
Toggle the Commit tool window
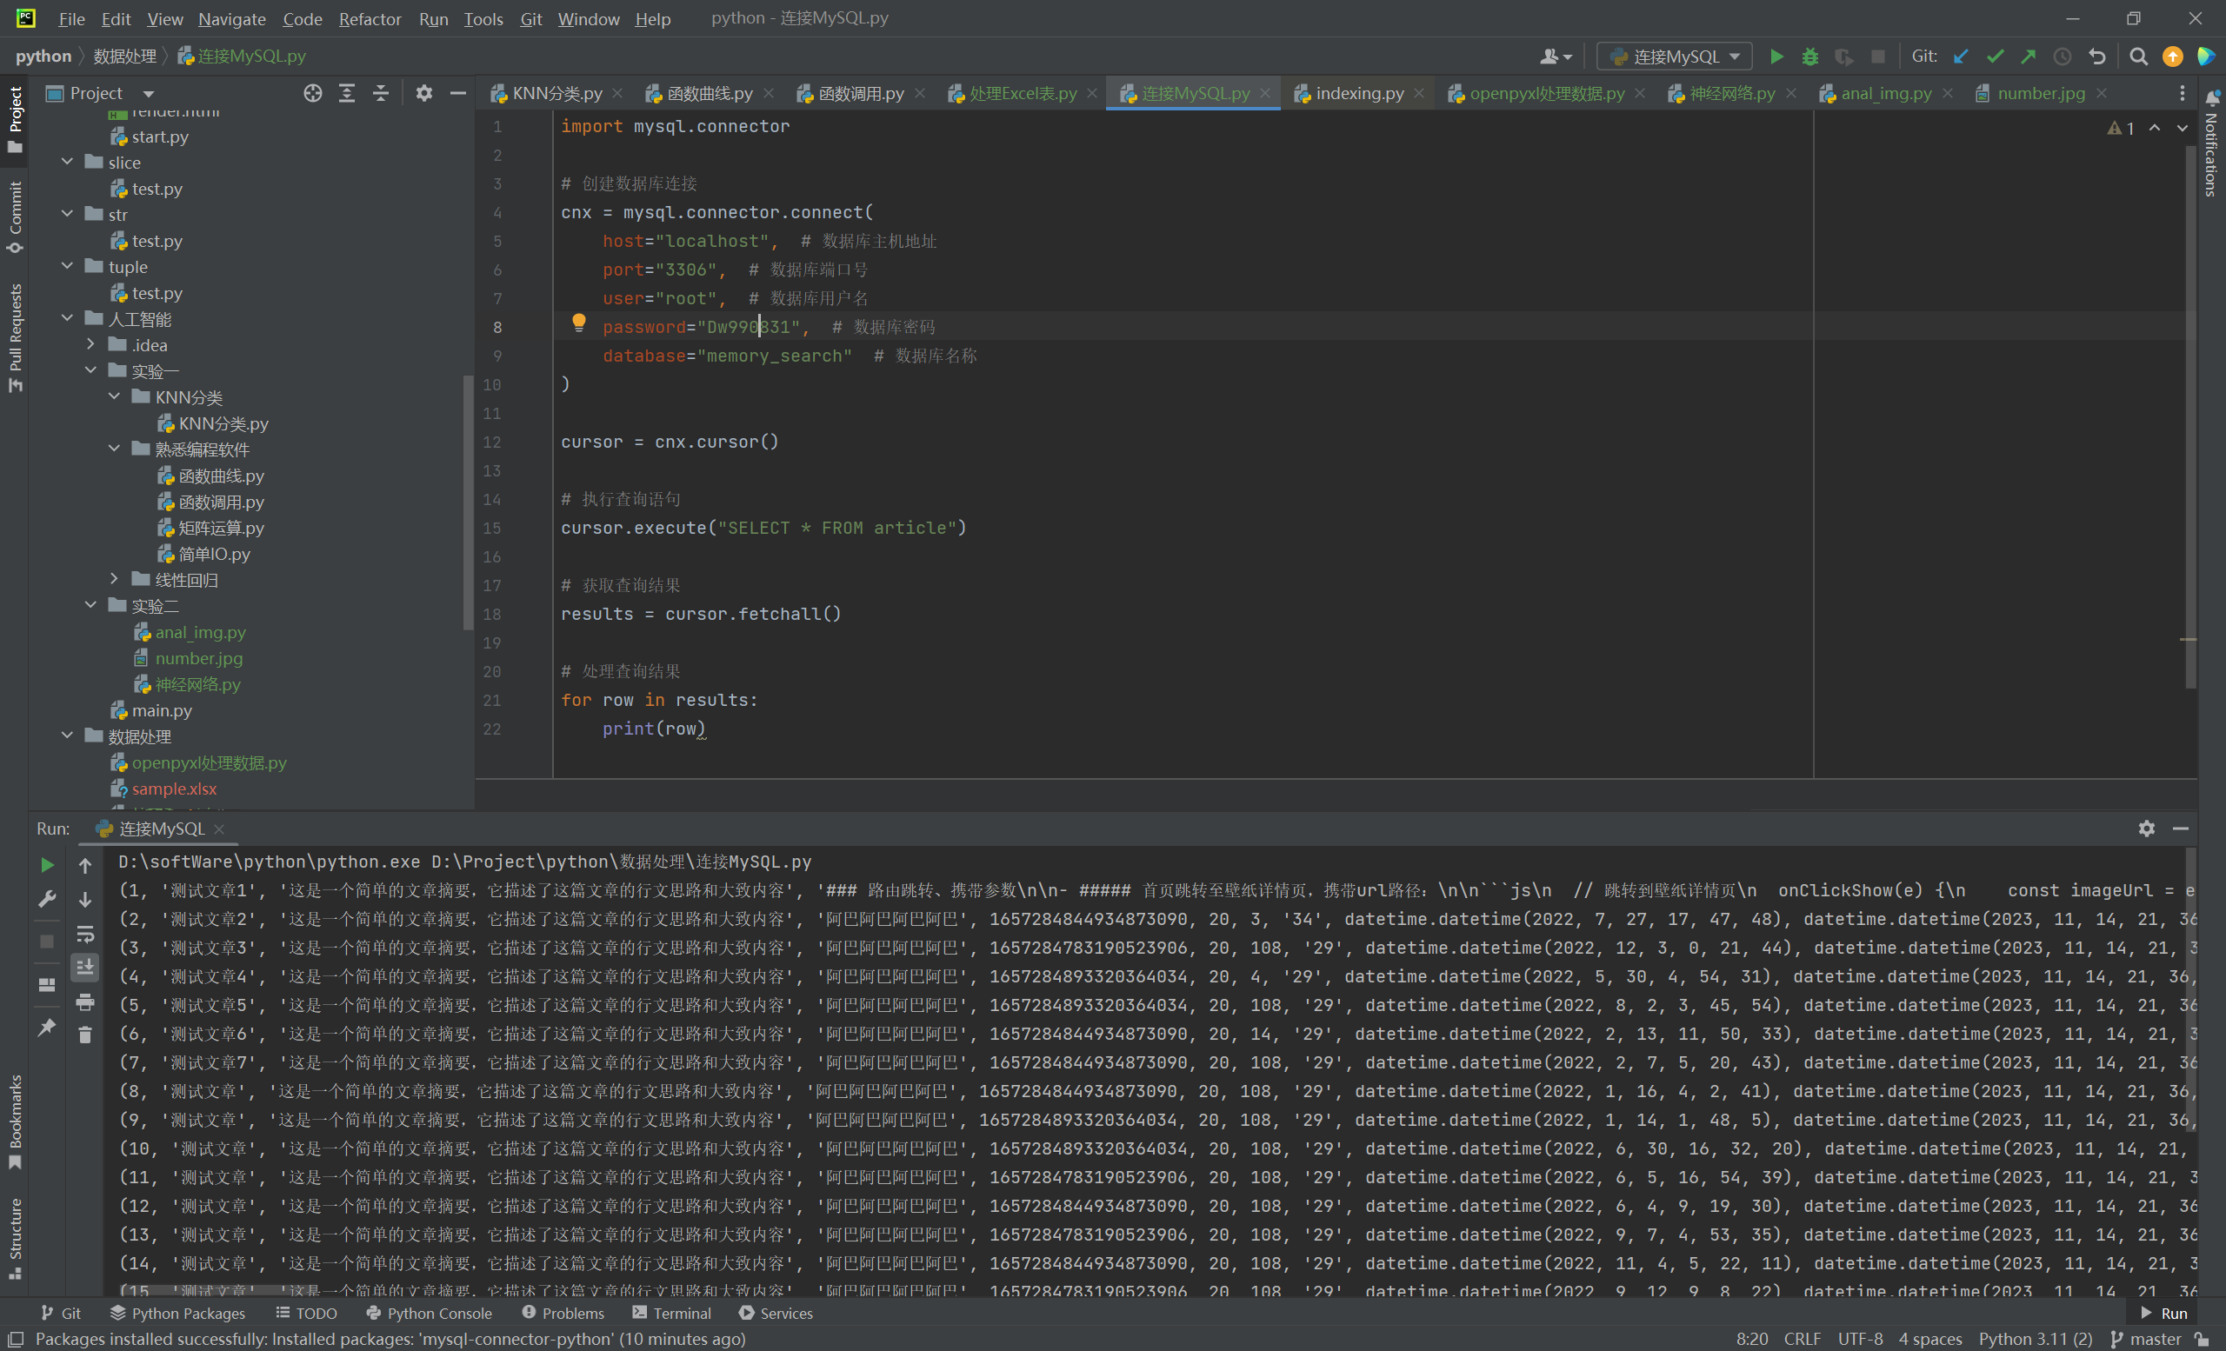click(15, 216)
